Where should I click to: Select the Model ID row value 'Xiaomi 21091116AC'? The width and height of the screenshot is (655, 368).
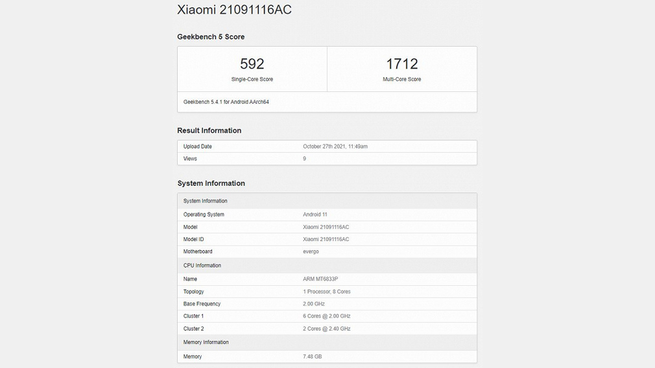(x=326, y=239)
